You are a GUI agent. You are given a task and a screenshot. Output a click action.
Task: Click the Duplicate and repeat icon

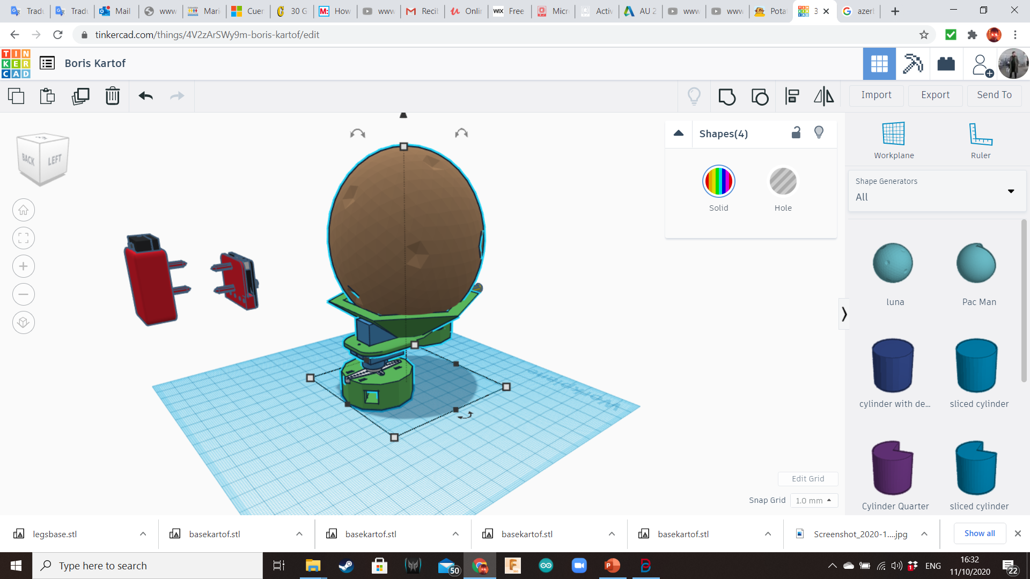[x=80, y=96]
